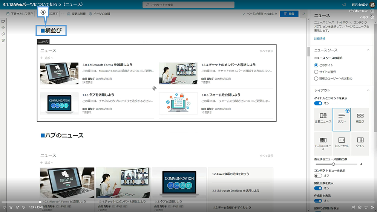Select サイトの選択 news source
This screenshot has height=212, width=377.
point(316,72)
